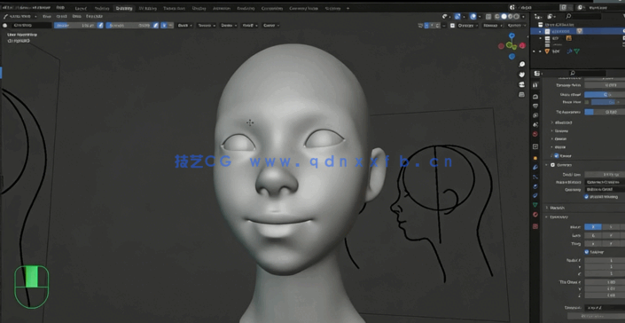Open the Brush dropdown in tool header
Screen dimensions: 625x323
[x=184, y=25]
